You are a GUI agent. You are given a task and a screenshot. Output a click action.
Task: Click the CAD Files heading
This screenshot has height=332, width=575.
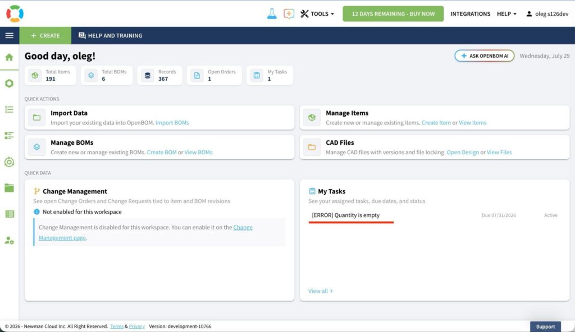pyautogui.click(x=340, y=142)
